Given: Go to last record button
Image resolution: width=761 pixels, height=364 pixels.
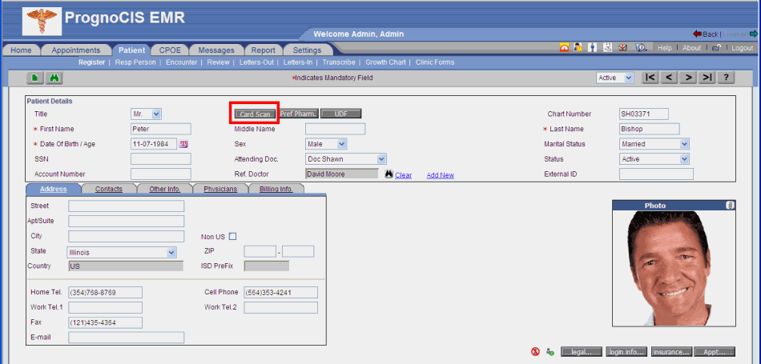Looking at the screenshot, I should pyautogui.click(x=707, y=78).
